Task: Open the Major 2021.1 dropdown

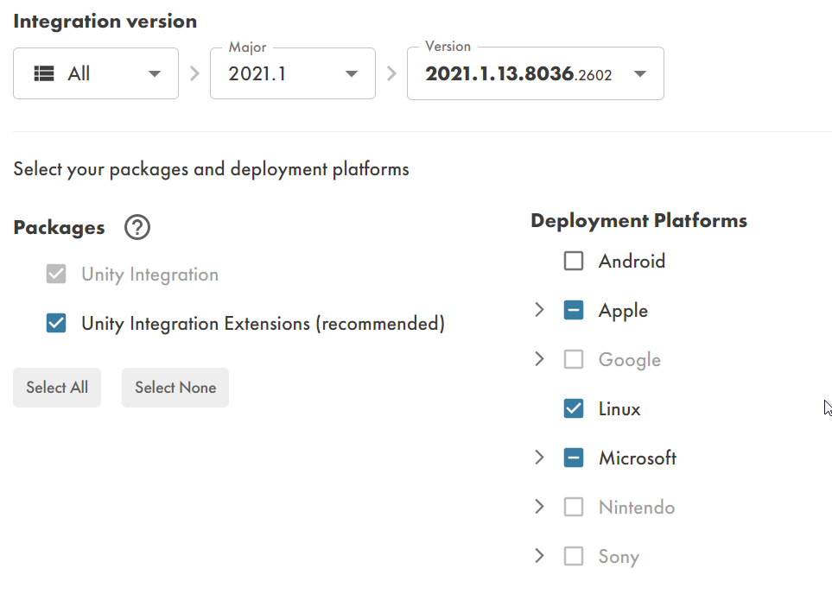Action: tap(292, 74)
